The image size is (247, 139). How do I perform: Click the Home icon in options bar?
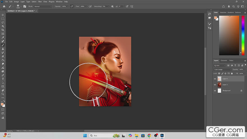tap(4, 6)
